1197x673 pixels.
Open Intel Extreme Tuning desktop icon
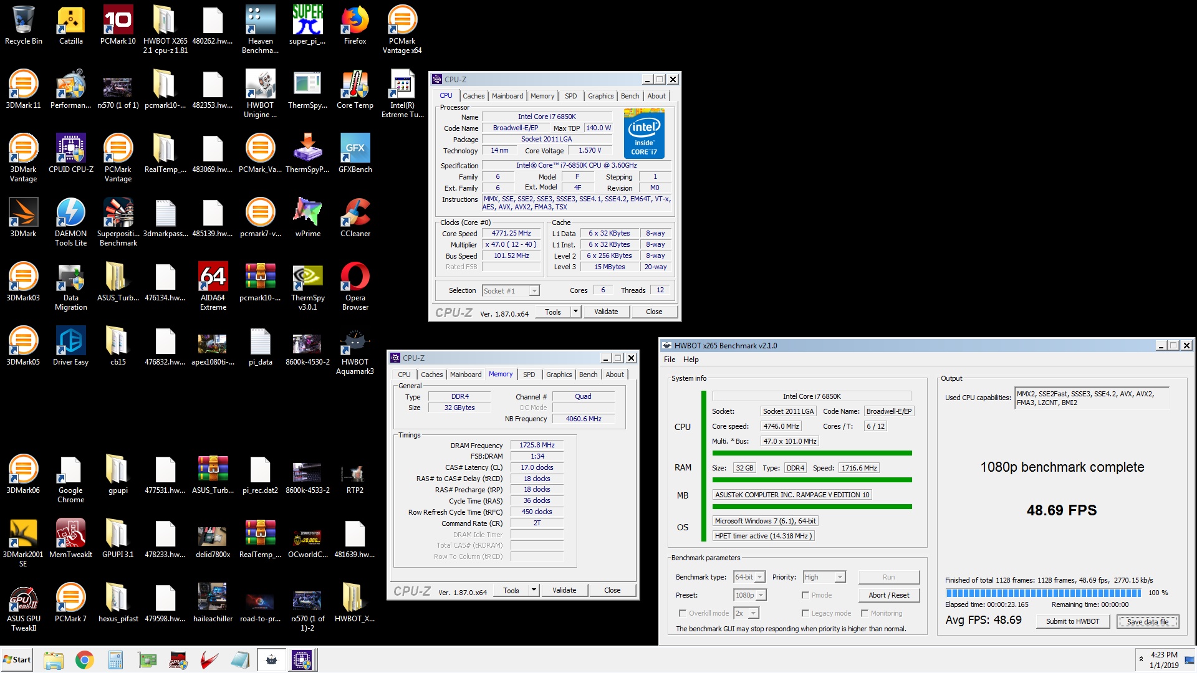click(x=402, y=93)
